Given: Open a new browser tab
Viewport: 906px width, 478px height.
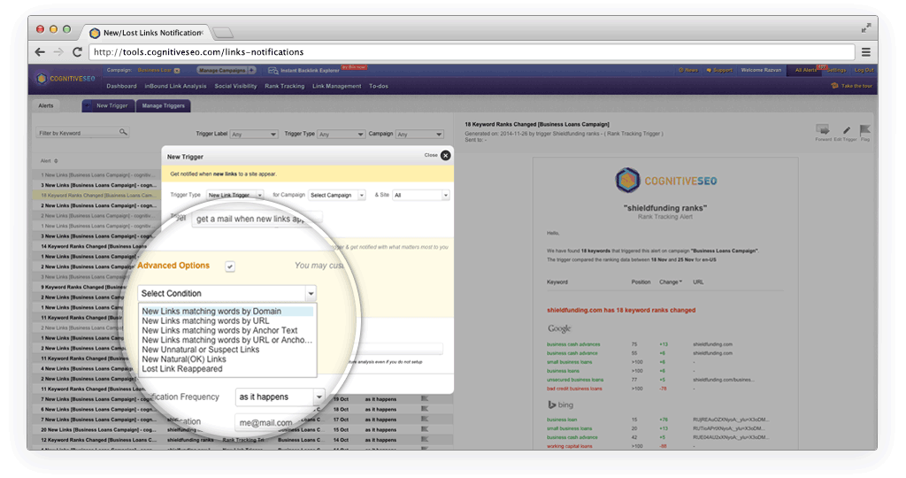Looking at the screenshot, I should (x=224, y=33).
